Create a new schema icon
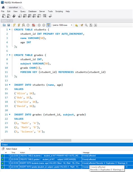The width and height of the screenshot is (133, 172). point(20,16)
